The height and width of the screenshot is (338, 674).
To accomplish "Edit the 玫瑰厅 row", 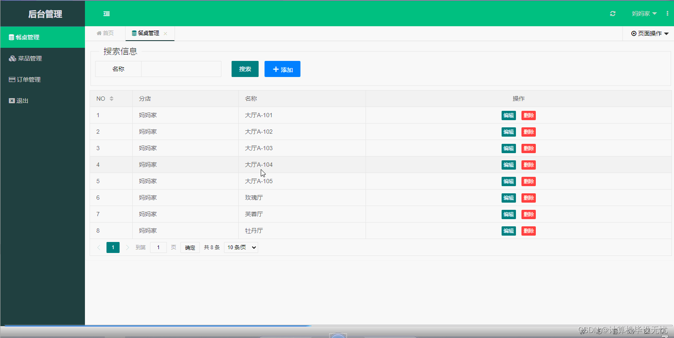I will pos(509,198).
